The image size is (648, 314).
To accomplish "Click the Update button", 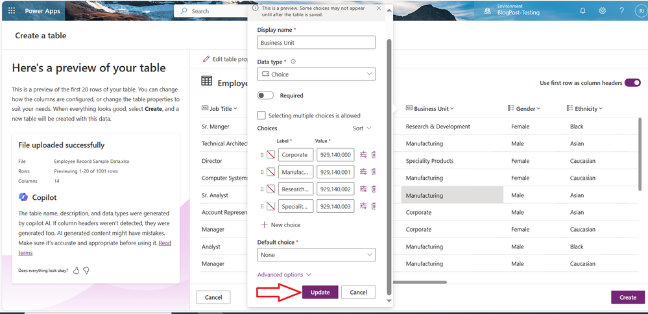I will click(x=320, y=292).
